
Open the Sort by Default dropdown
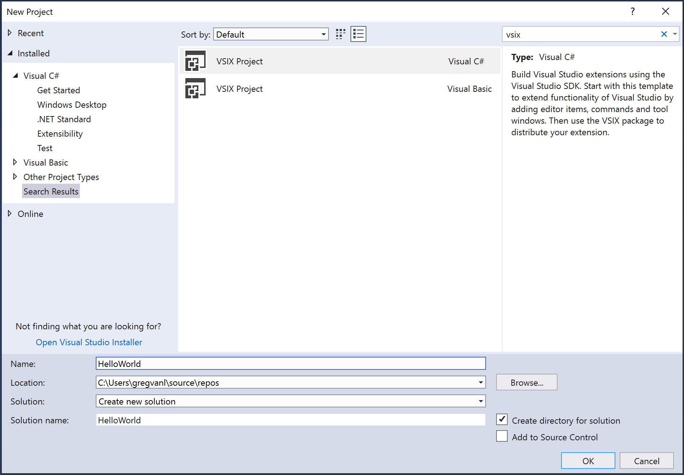[271, 34]
